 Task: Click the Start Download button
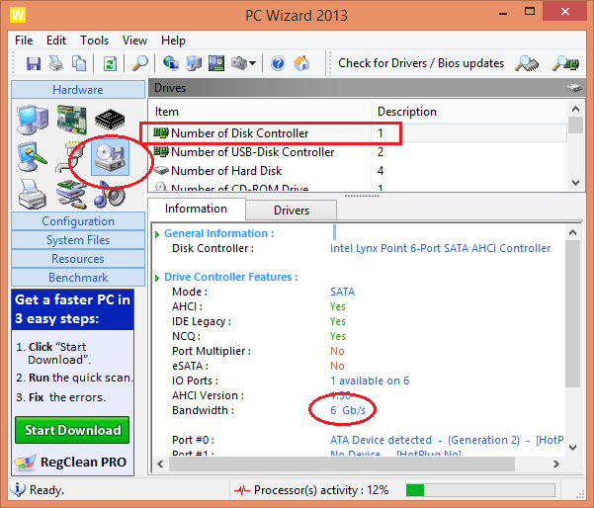(72, 430)
